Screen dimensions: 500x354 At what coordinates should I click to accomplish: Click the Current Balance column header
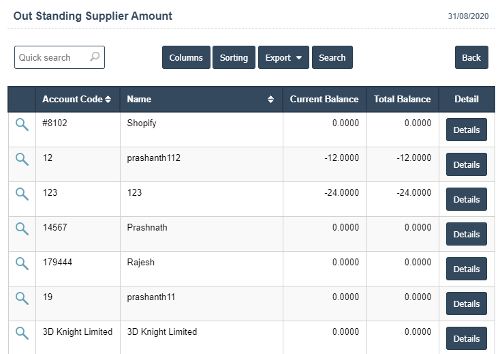[324, 100]
